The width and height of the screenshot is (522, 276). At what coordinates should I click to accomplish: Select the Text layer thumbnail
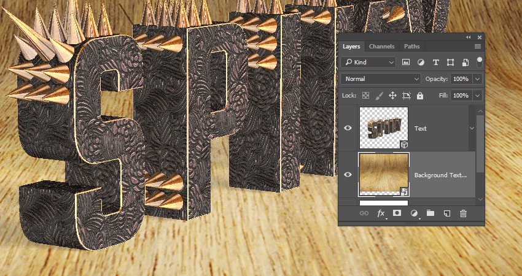(383, 128)
